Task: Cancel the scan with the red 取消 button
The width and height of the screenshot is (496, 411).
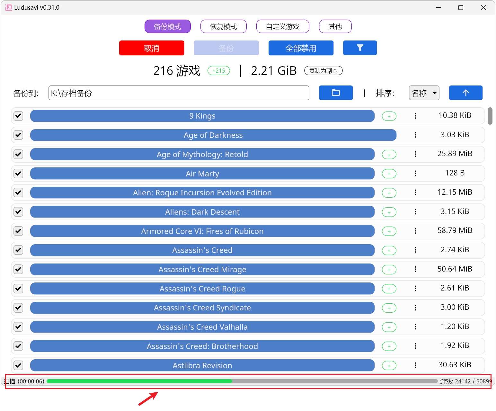Action: pyautogui.click(x=152, y=48)
